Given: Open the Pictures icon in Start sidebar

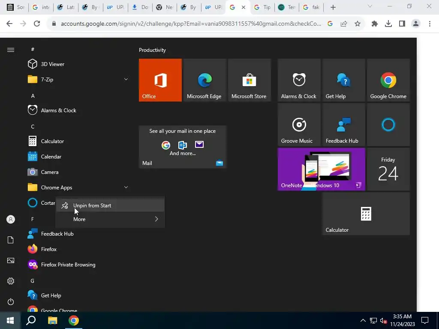Looking at the screenshot, I should [x=11, y=260].
